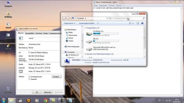
Task: Select Bilder in the navigation pane
Action: pos(70,32)
